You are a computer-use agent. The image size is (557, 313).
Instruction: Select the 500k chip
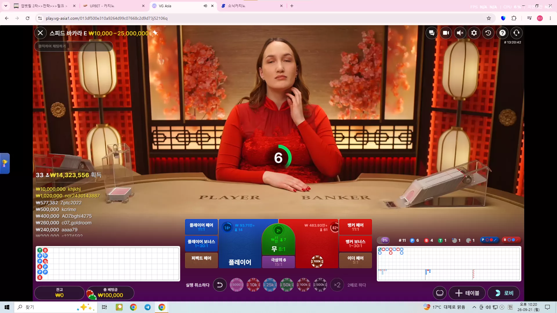tap(320, 285)
